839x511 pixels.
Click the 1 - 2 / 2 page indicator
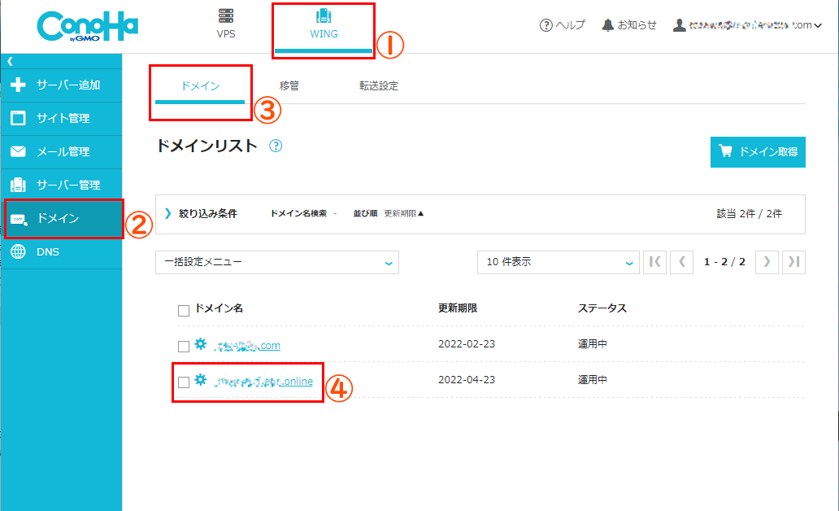click(724, 262)
